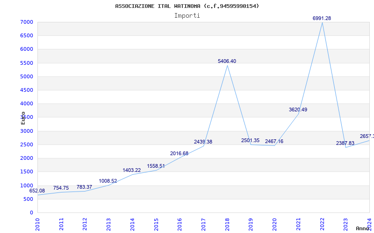Screen dimensions: 374x233
Task: Click the peak value 5406.40
Action: click(x=227, y=62)
